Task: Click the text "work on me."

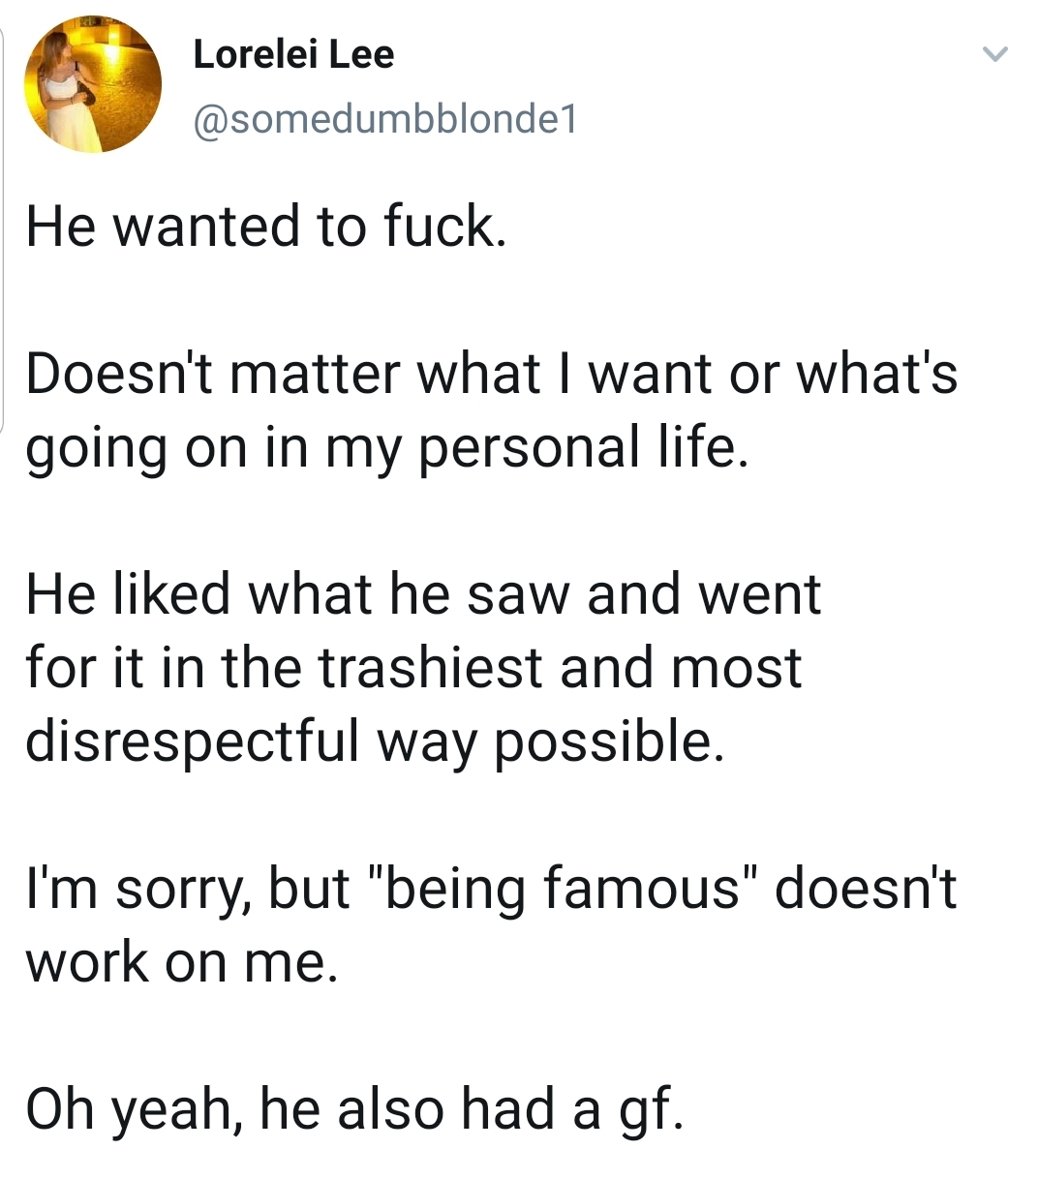Action: click(182, 964)
